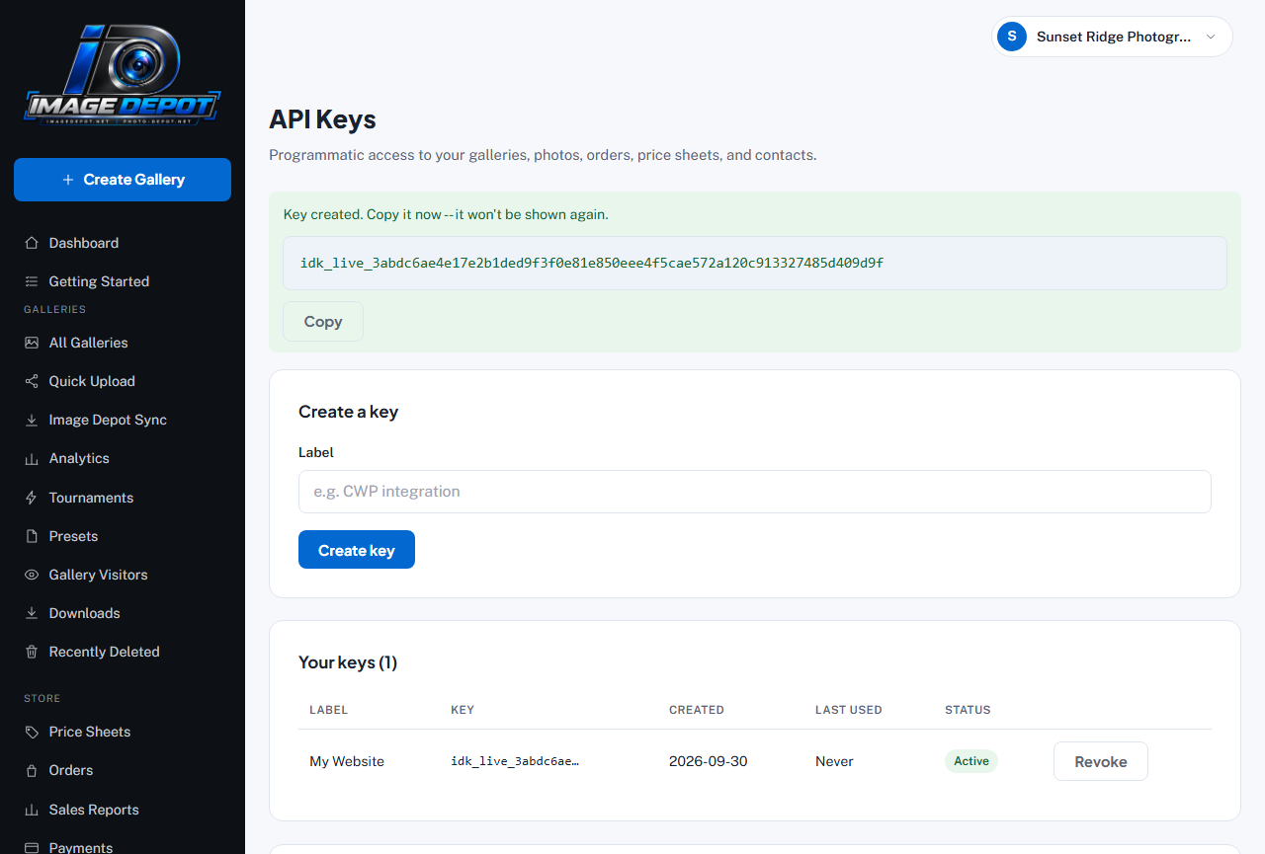Click the Presets document icon

pos(32,536)
